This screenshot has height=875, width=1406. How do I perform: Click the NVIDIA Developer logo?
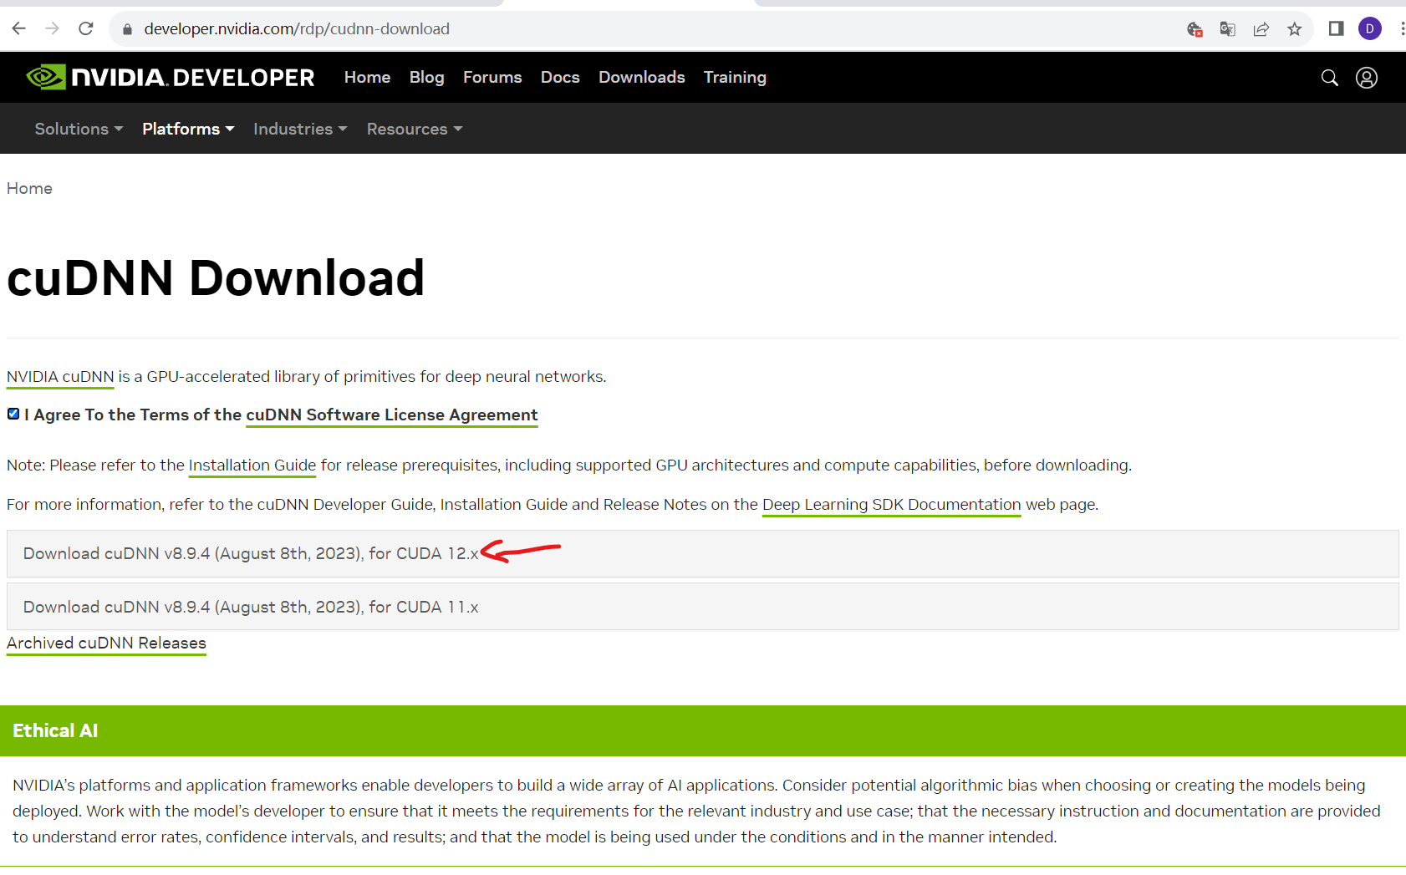171,78
